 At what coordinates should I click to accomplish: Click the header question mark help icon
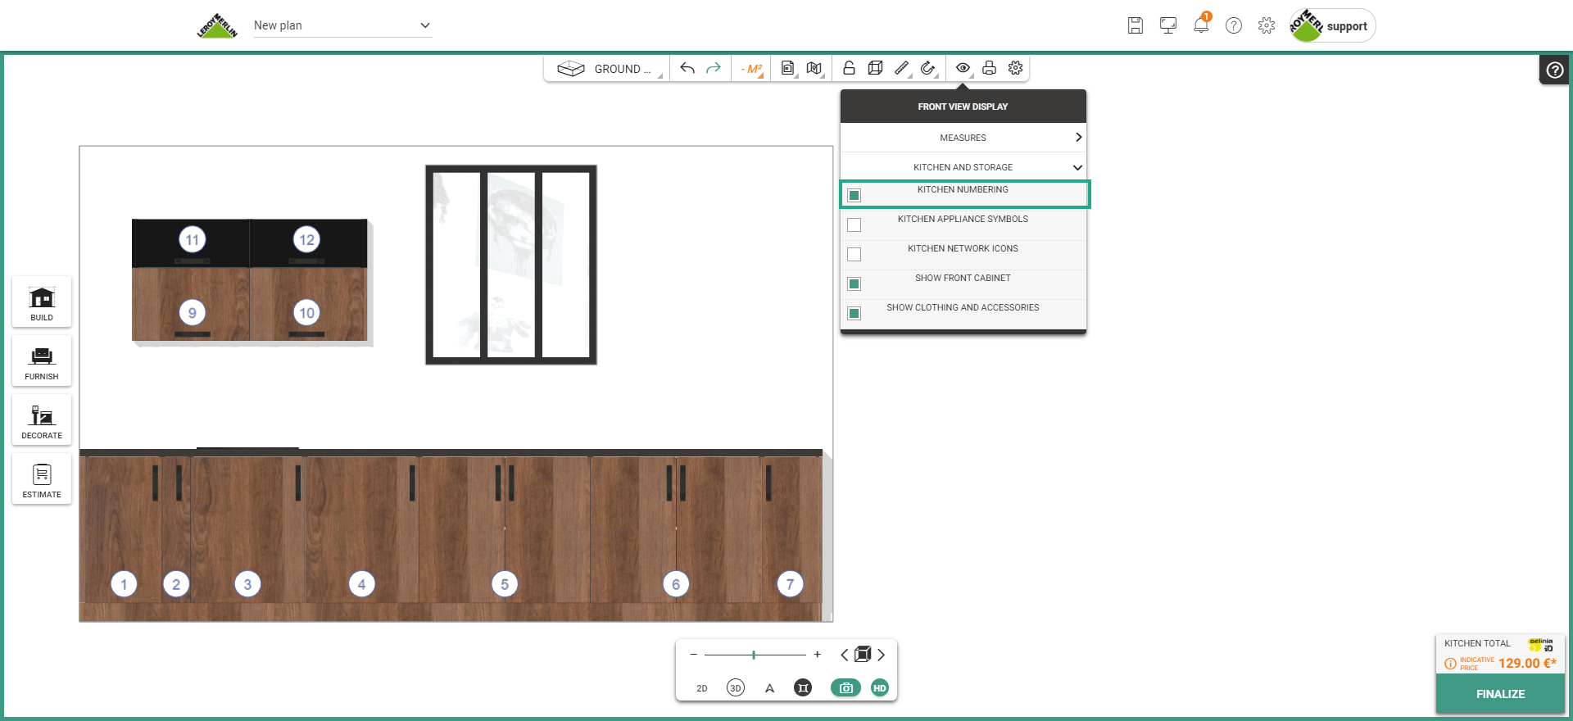click(x=1234, y=25)
